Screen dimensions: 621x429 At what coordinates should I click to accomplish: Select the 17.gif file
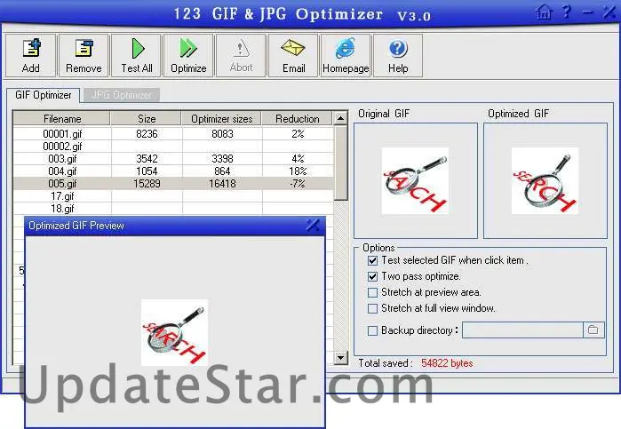point(173,196)
